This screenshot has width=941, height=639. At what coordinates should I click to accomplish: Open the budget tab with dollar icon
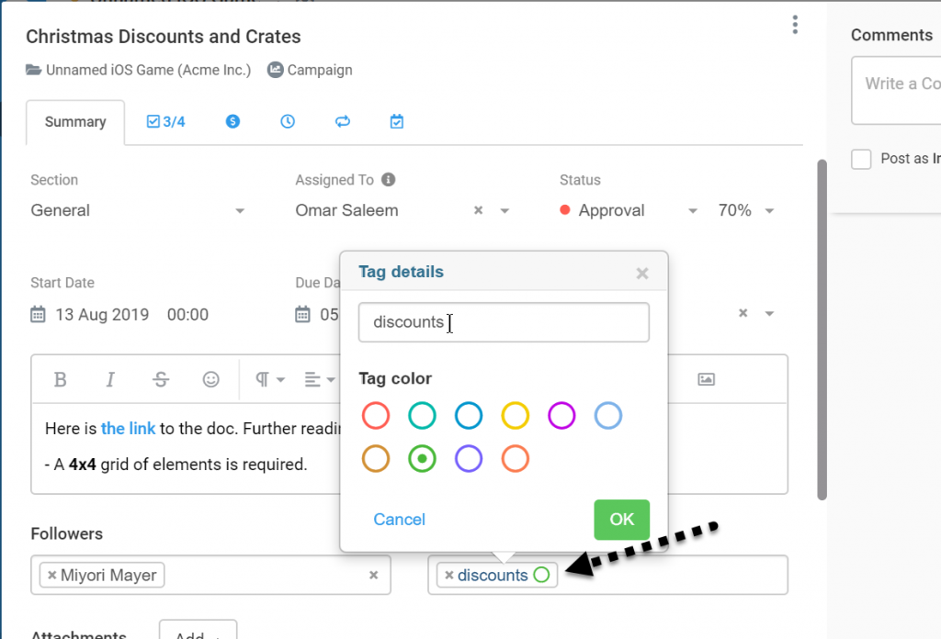[232, 120]
